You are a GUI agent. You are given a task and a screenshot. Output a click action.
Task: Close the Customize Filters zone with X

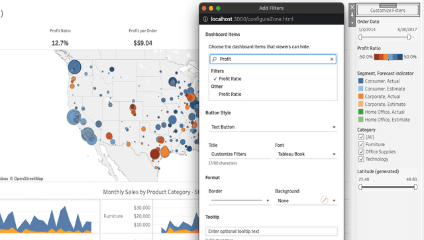click(352, 7)
